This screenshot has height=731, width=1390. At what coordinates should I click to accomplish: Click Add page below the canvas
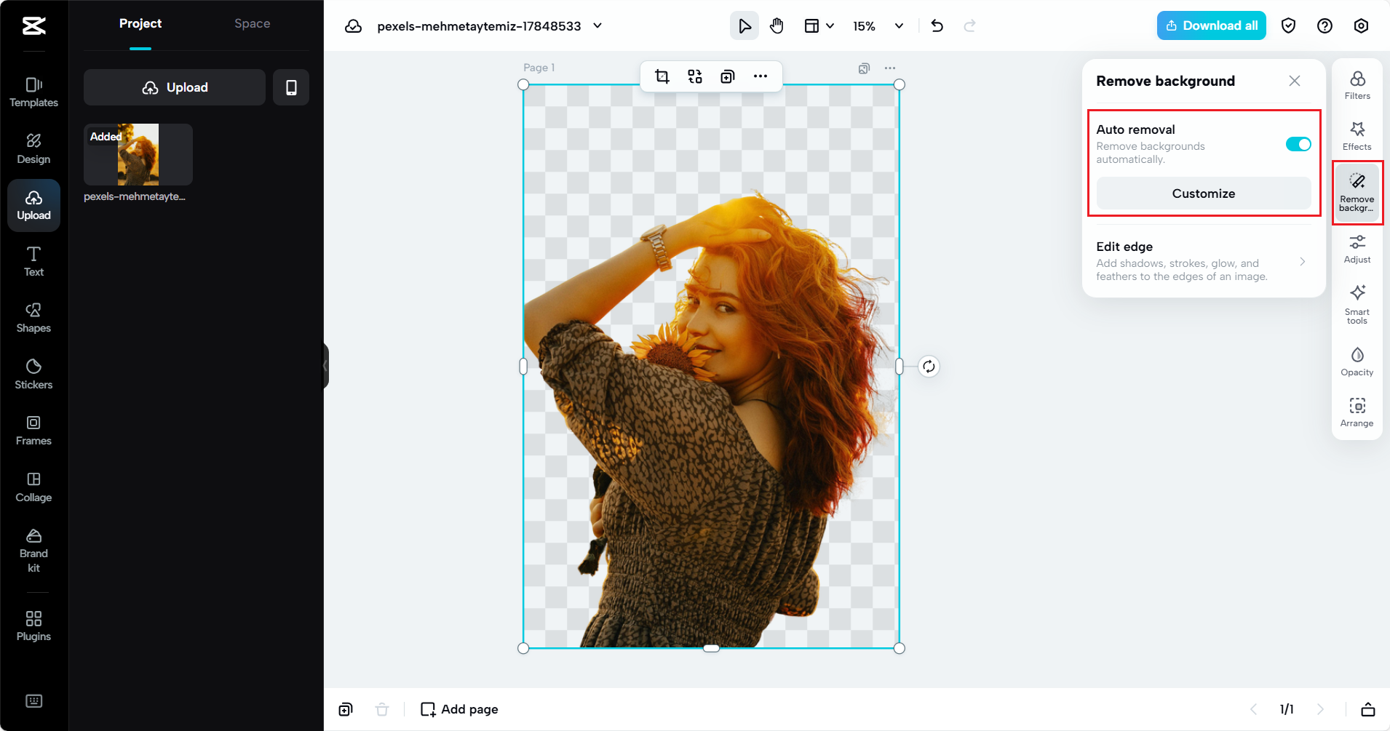(458, 708)
